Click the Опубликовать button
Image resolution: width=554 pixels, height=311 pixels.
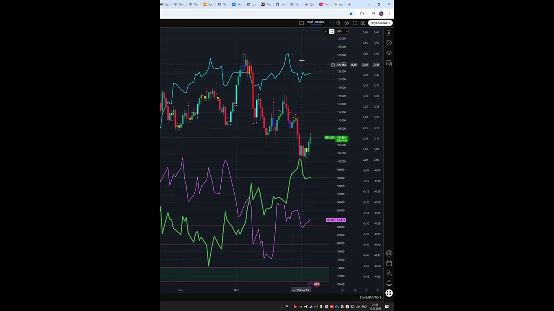click(x=380, y=23)
